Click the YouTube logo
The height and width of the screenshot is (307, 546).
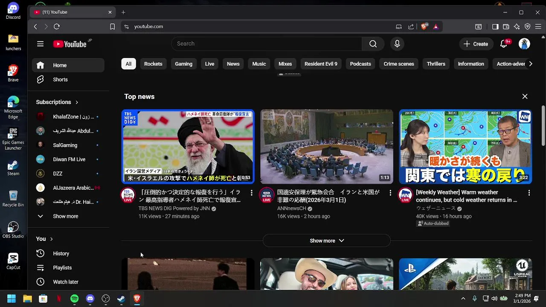[70, 44]
